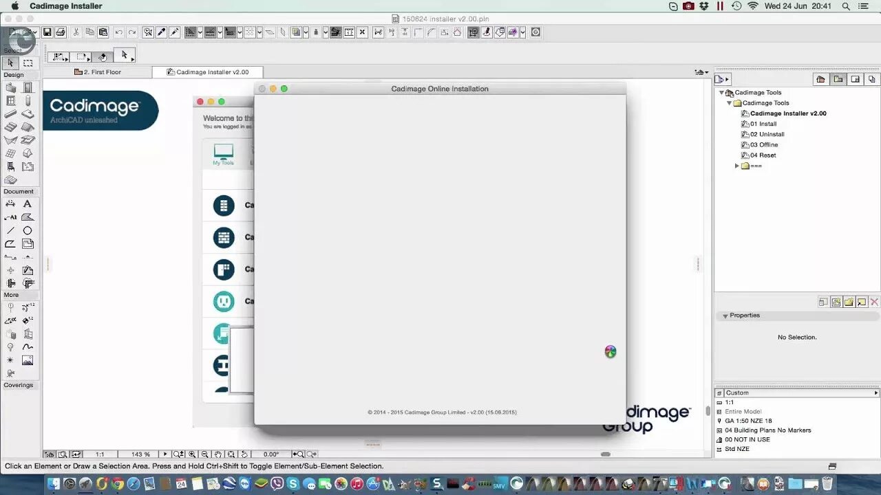Open the navigator chooser popup arrow
This screenshot has height=495, width=881.
[x=722, y=79]
